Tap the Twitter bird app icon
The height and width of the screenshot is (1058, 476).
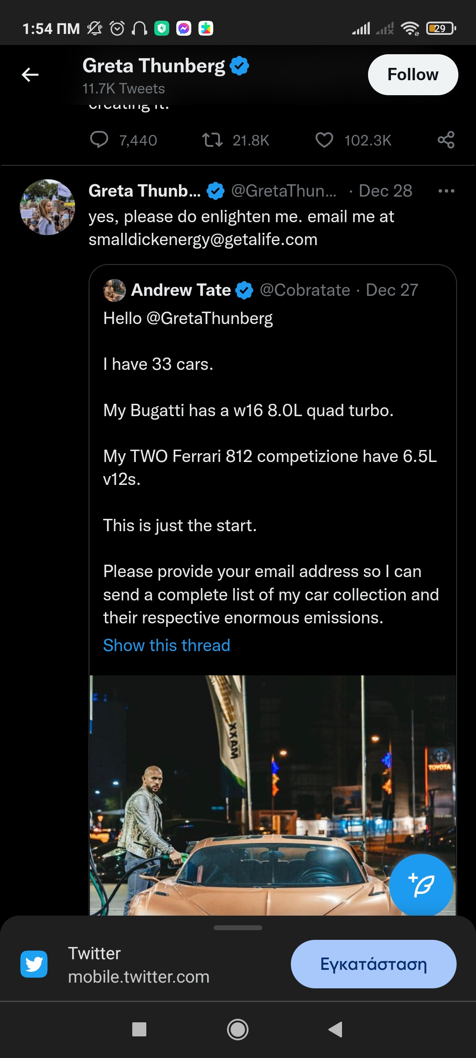[34, 964]
